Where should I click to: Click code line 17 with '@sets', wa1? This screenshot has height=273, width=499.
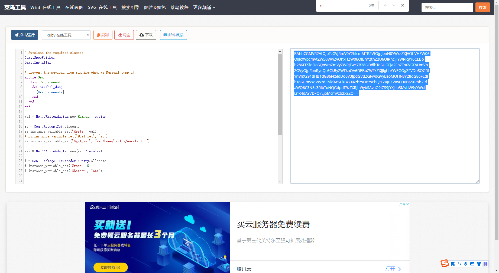click(60, 131)
